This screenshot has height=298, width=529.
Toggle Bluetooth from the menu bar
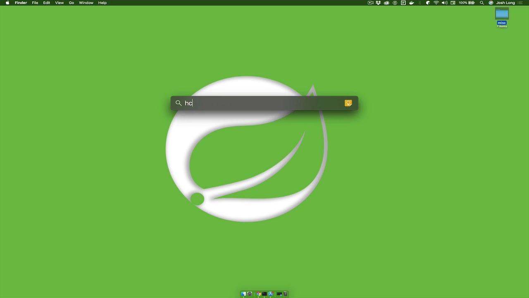pos(419,3)
